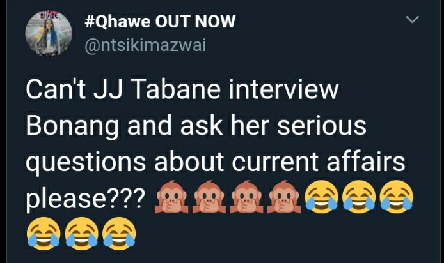Open the @ntsikimazwai handle
This screenshot has height=263, width=444.
click(x=145, y=46)
